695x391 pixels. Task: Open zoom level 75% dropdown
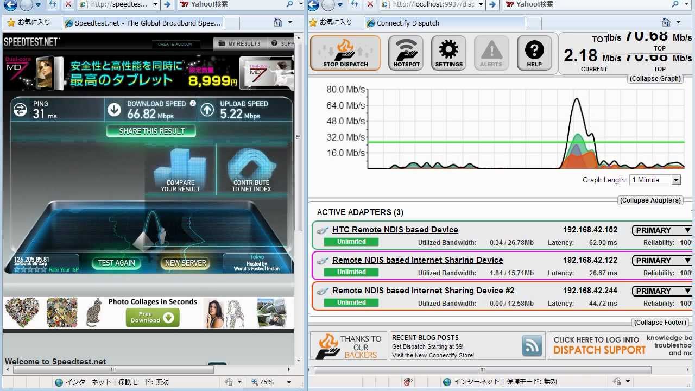289,382
